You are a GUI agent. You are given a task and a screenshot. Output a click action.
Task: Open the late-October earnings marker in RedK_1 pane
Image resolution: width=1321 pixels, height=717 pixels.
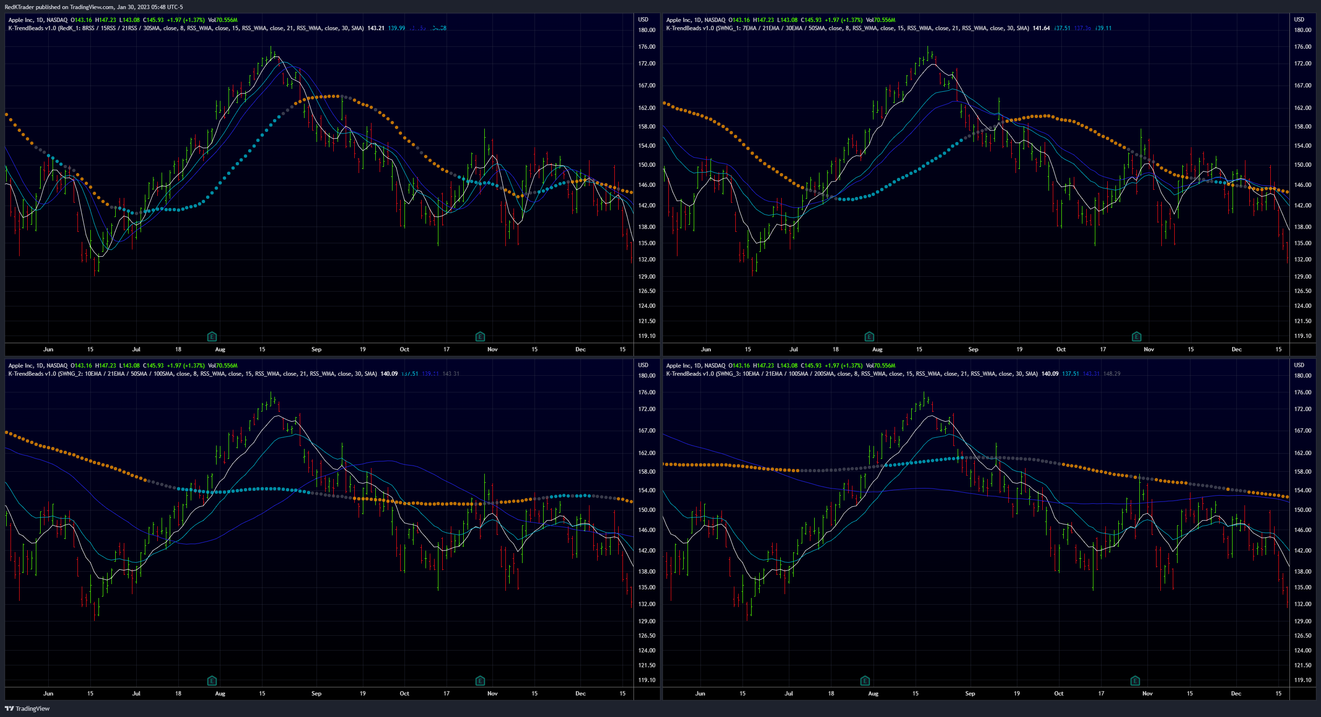pyautogui.click(x=480, y=337)
